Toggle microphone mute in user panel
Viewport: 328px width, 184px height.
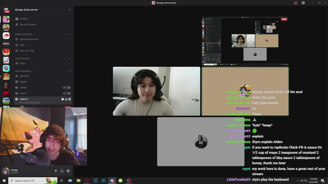coord(56,171)
